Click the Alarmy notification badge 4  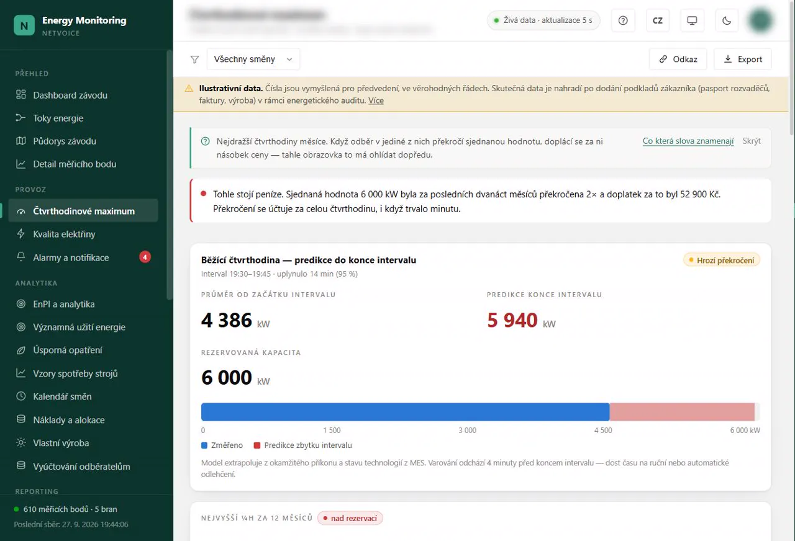145,257
